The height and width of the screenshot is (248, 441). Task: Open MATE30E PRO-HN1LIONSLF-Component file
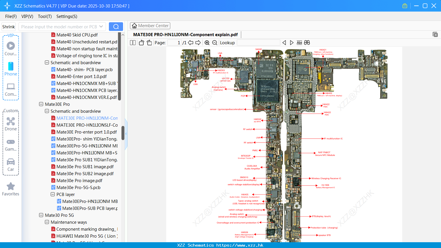87,125
